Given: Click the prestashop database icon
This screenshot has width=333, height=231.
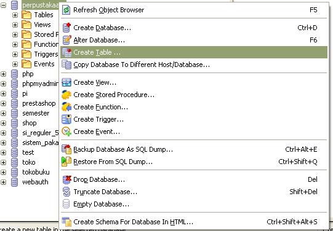Looking at the screenshot, I should [x=14, y=103].
